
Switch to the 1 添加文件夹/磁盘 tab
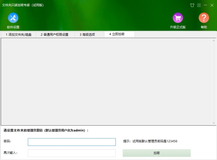pyautogui.click(x=18, y=35)
